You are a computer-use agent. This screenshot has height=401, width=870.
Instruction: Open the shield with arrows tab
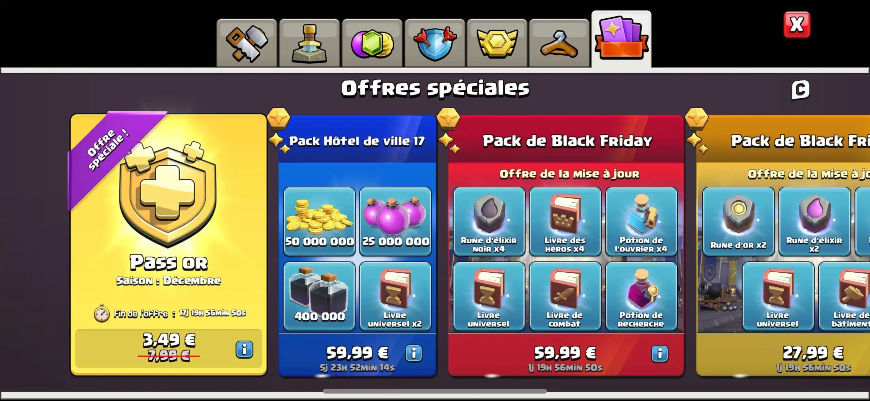435,43
